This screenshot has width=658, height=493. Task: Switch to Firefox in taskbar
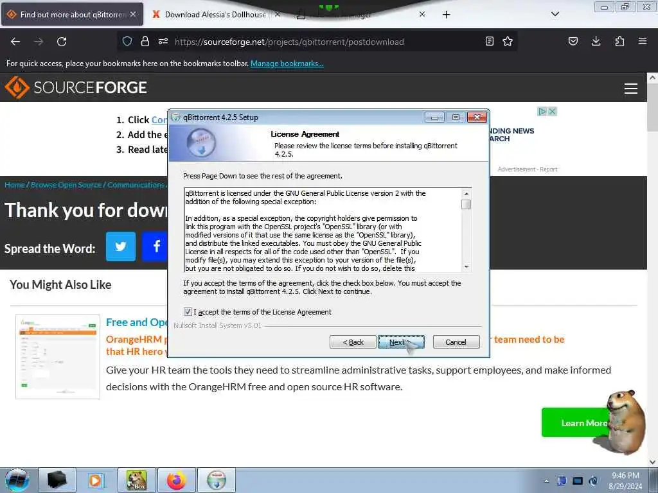point(177,480)
